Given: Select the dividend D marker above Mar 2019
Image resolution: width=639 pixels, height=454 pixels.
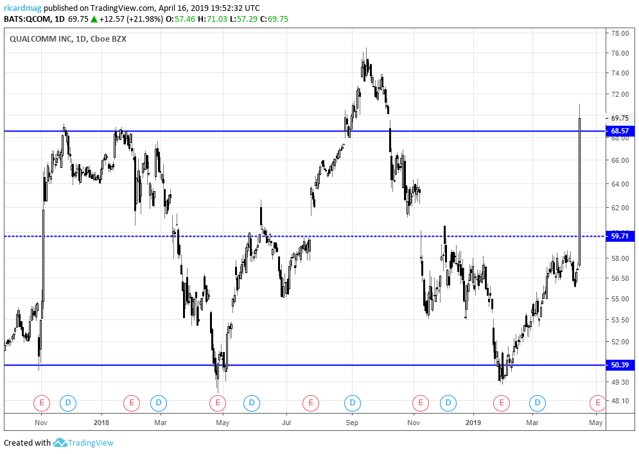Looking at the screenshot, I should pyautogui.click(x=538, y=403).
